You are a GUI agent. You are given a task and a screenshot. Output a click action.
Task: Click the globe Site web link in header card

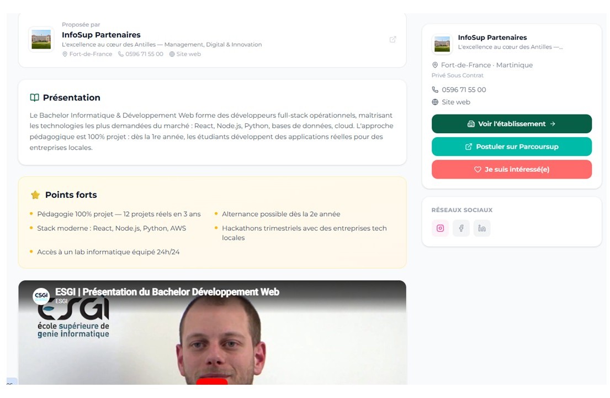click(185, 54)
